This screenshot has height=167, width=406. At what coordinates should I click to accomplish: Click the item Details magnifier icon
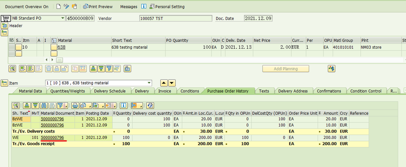point(12,69)
